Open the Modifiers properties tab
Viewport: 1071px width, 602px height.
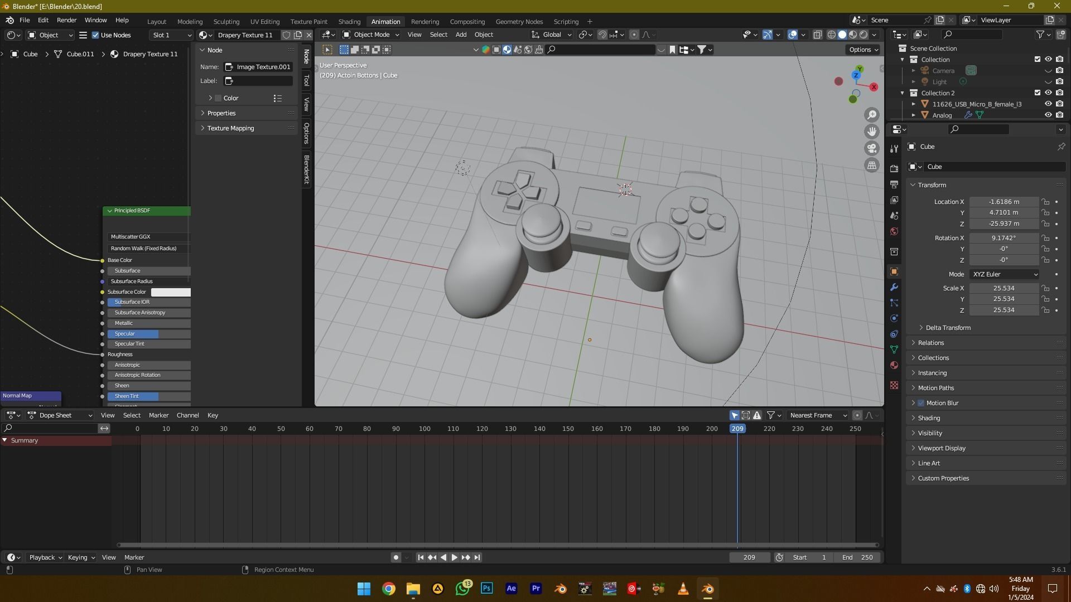pyautogui.click(x=894, y=288)
